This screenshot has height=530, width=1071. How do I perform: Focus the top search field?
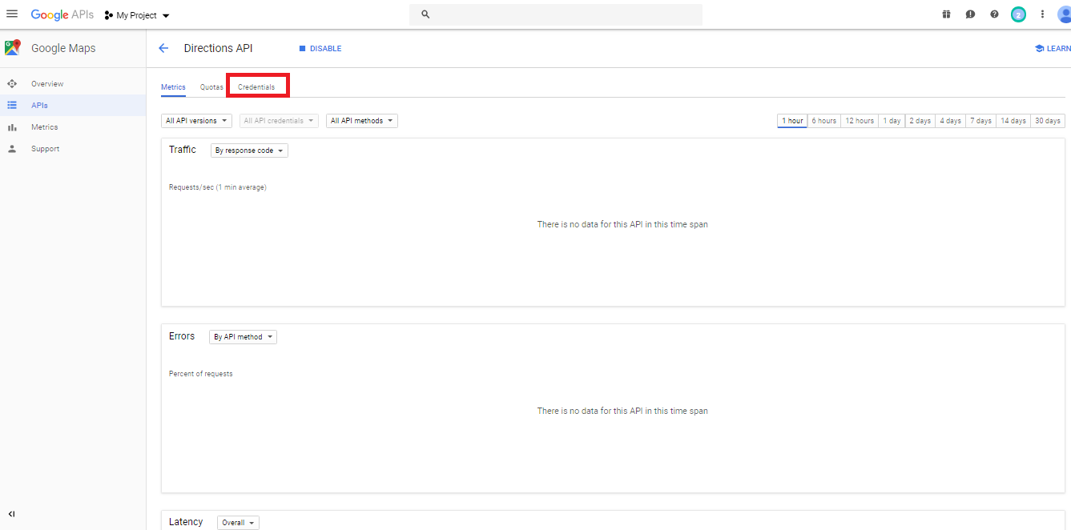[556, 14]
